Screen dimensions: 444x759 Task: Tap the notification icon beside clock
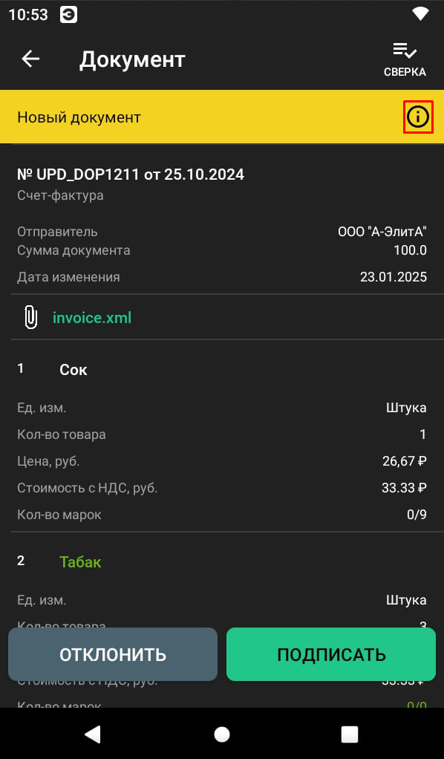click(69, 15)
